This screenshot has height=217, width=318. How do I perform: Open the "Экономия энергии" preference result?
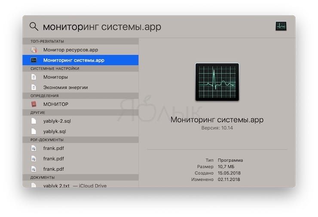pos(80,87)
